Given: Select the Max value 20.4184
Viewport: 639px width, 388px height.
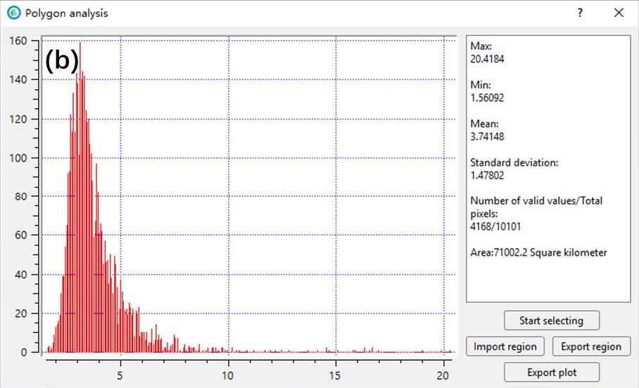Looking at the screenshot, I should click(x=487, y=59).
